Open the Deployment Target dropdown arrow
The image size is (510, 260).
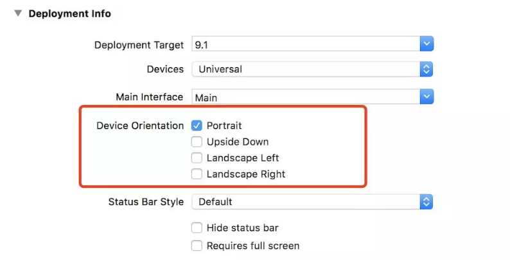coord(426,44)
